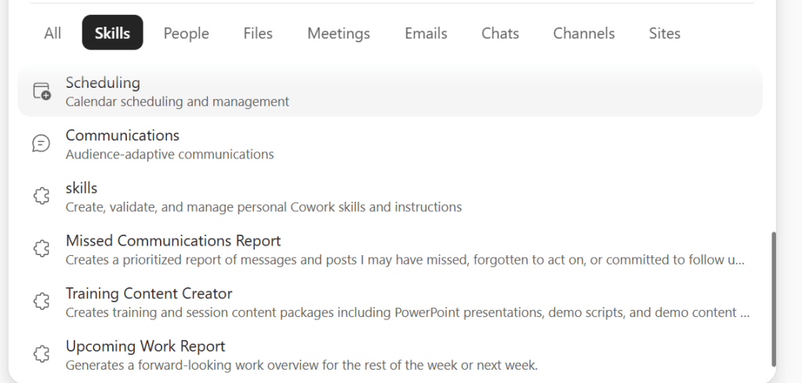802x383 pixels.
Task: Click the skills list vertical scrollbar
Action: tap(774, 298)
